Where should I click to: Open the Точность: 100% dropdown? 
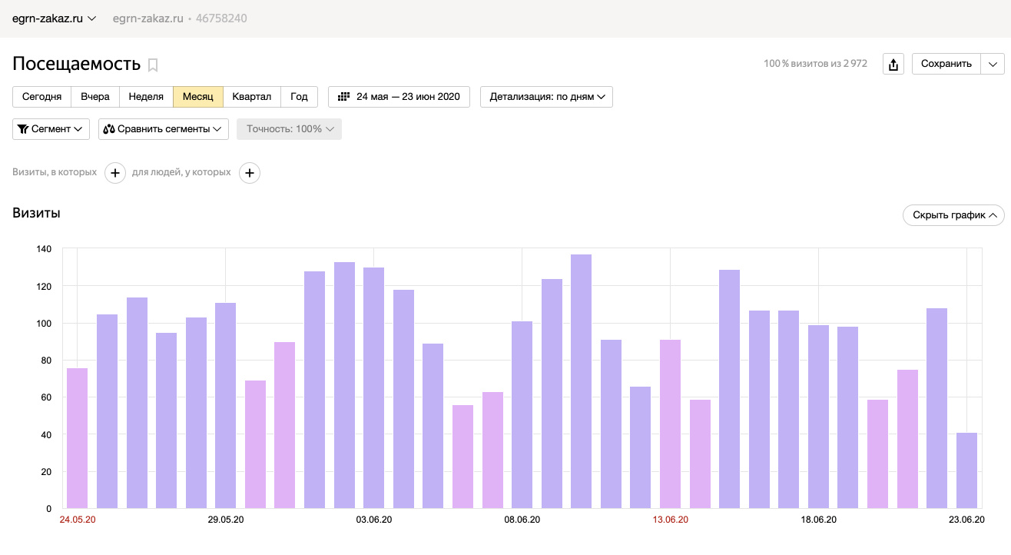pyautogui.click(x=289, y=129)
